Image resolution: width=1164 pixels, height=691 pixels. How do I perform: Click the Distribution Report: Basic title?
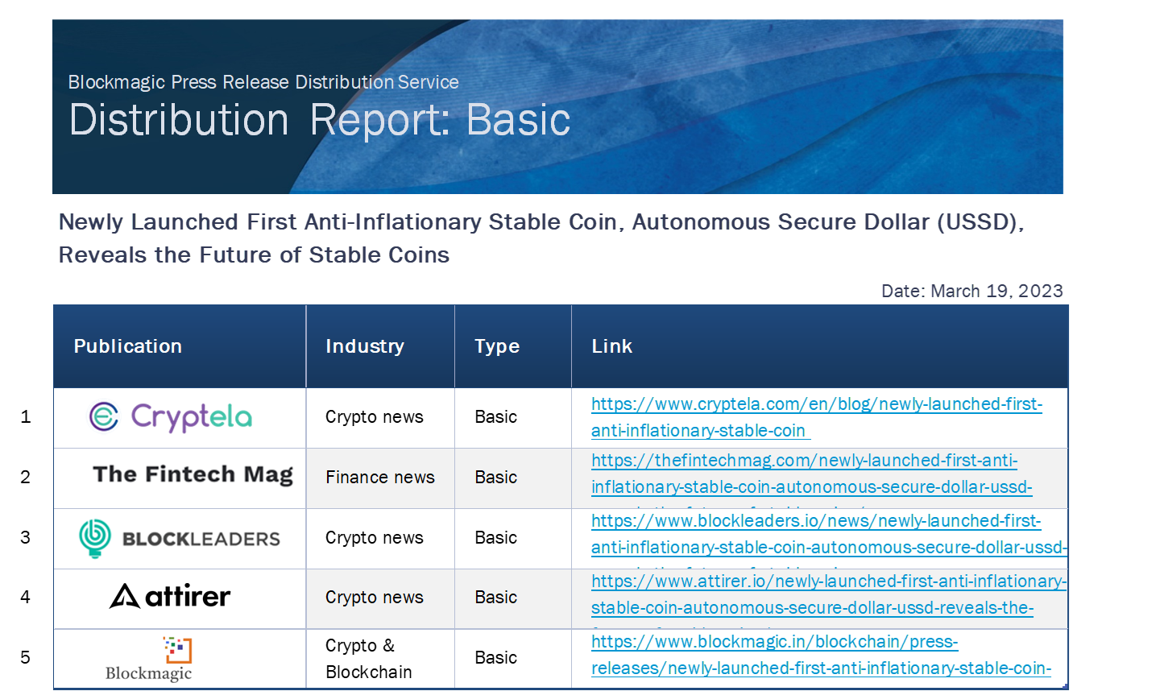320,120
